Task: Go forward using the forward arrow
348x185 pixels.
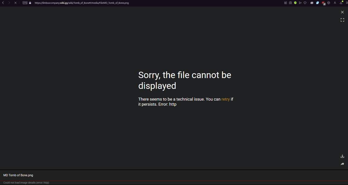Action: click(9, 3)
